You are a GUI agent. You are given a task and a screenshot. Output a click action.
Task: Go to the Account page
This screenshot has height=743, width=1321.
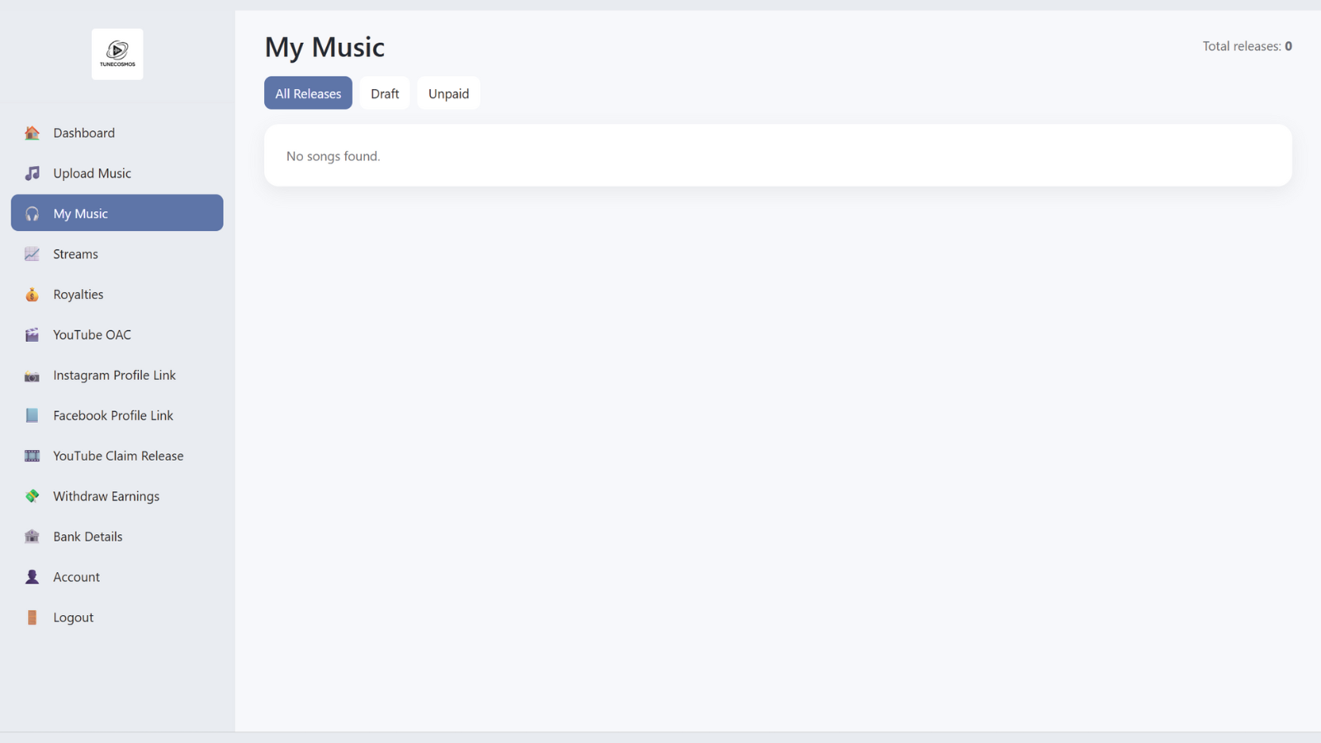pos(117,577)
